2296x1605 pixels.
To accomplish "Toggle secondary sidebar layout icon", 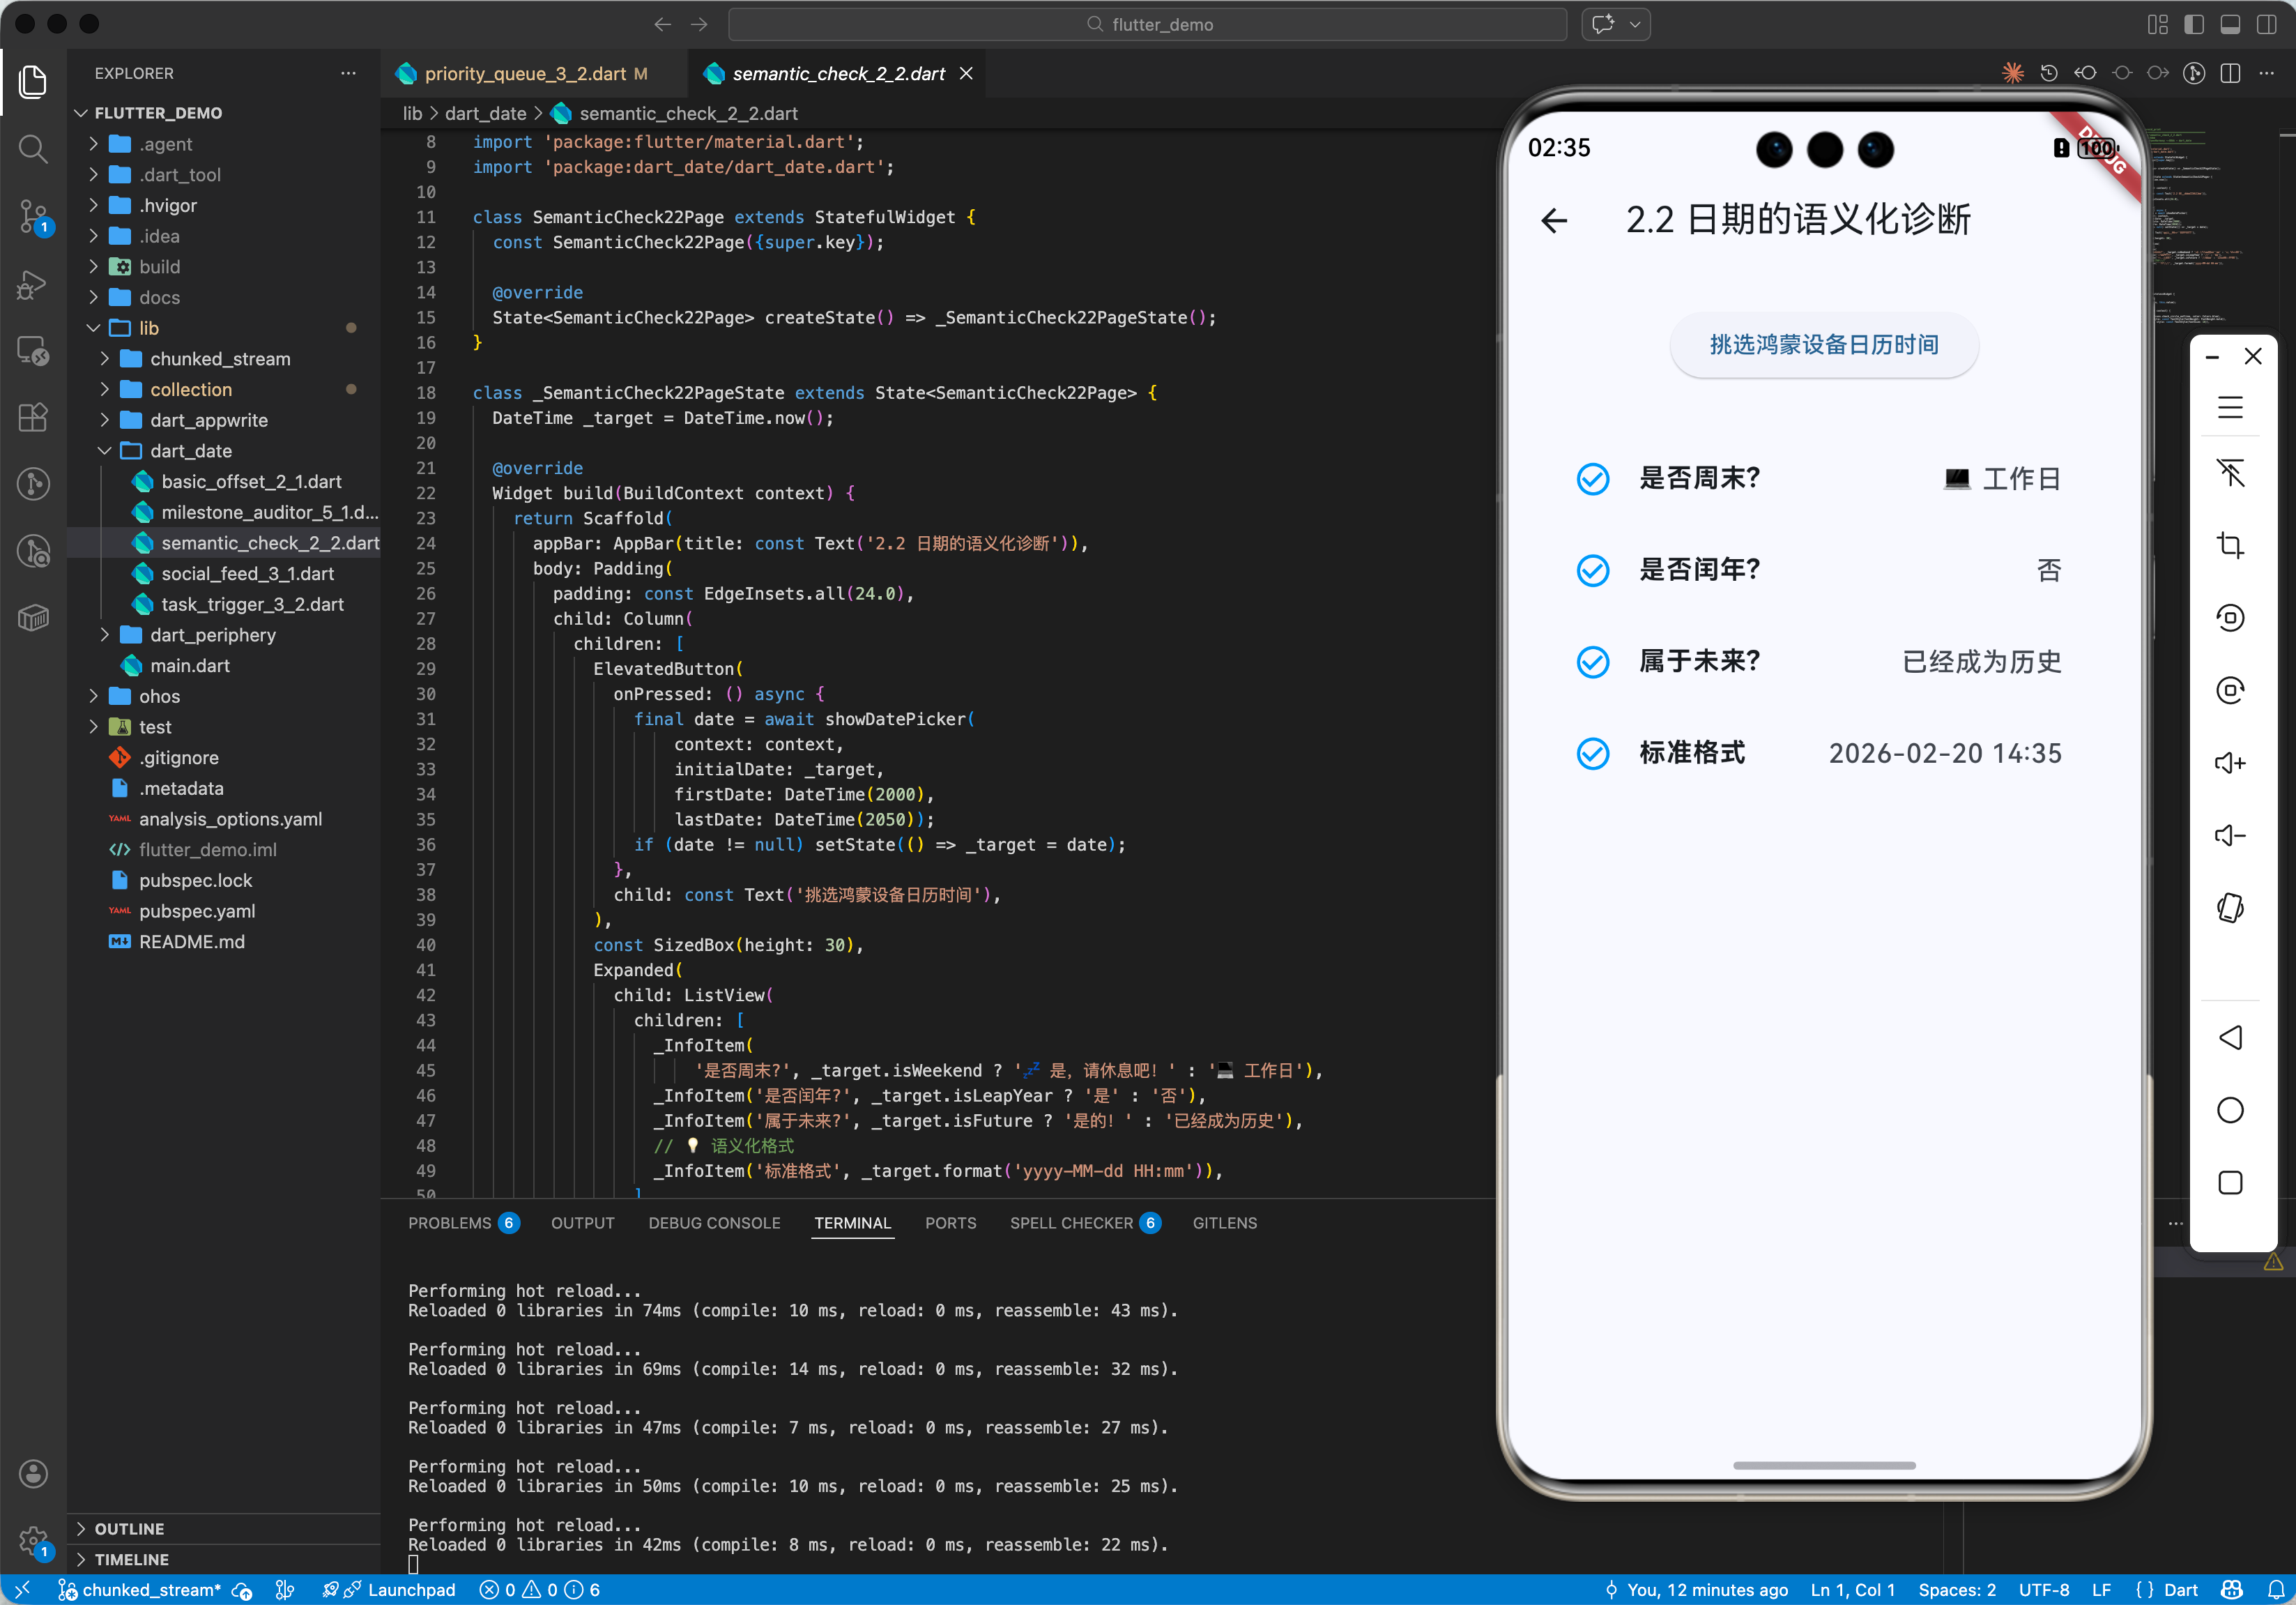I will click(2266, 24).
